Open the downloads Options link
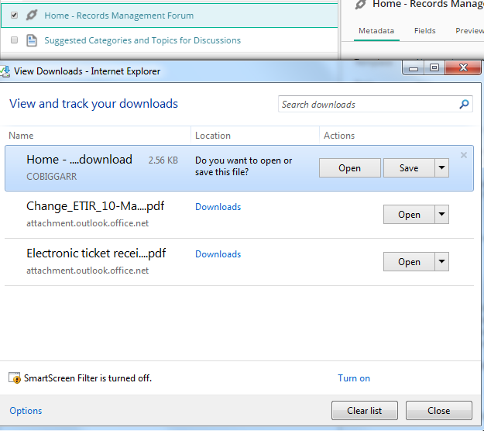The width and height of the screenshot is (484, 431). point(26,411)
